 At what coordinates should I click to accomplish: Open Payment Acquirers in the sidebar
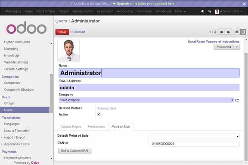tap(18, 158)
